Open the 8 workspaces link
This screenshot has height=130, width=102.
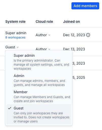(x=15, y=38)
